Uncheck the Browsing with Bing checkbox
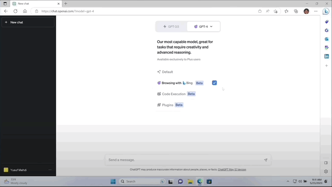 coord(214,83)
